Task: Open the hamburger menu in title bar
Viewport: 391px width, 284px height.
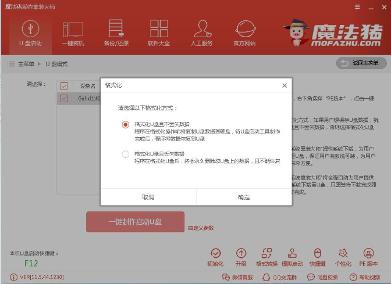Action: tap(357, 7)
